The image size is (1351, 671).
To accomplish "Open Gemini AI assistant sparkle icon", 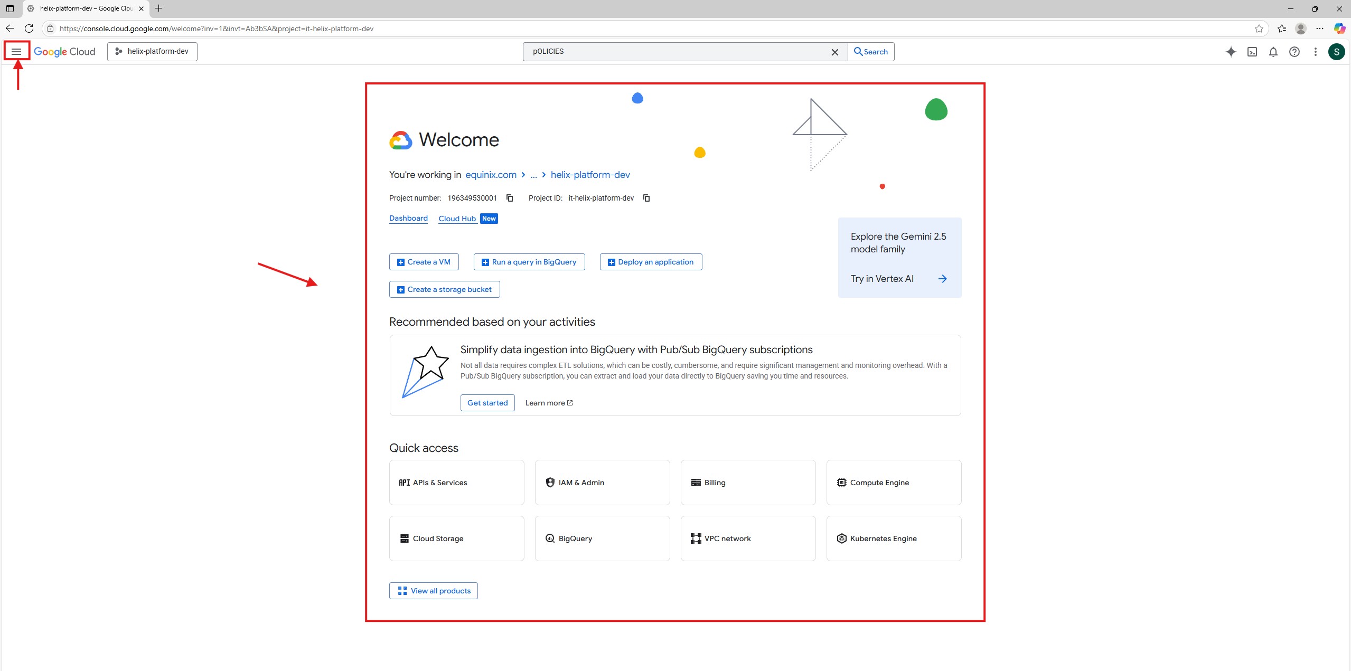I will pyautogui.click(x=1231, y=52).
